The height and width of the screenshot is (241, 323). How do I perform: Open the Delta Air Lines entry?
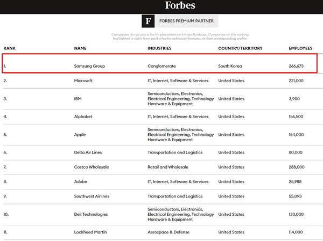pyautogui.click(x=88, y=152)
